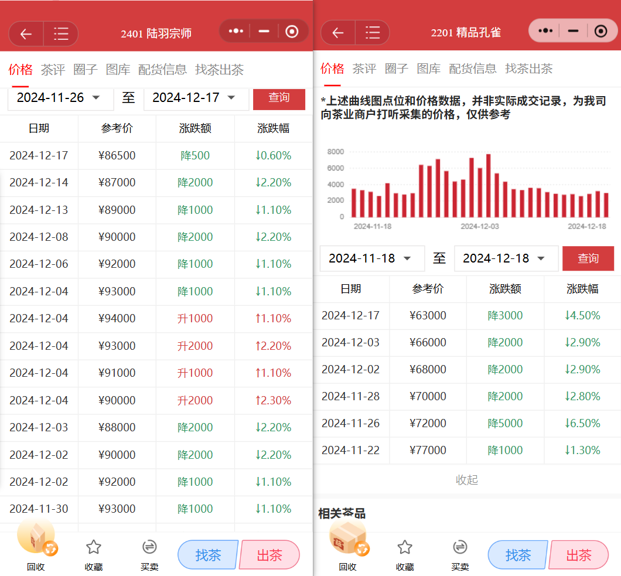Switch to 茶评 tab in 陆羽宗师 panel
621x576 pixels.
pyautogui.click(x=53, y=69)
